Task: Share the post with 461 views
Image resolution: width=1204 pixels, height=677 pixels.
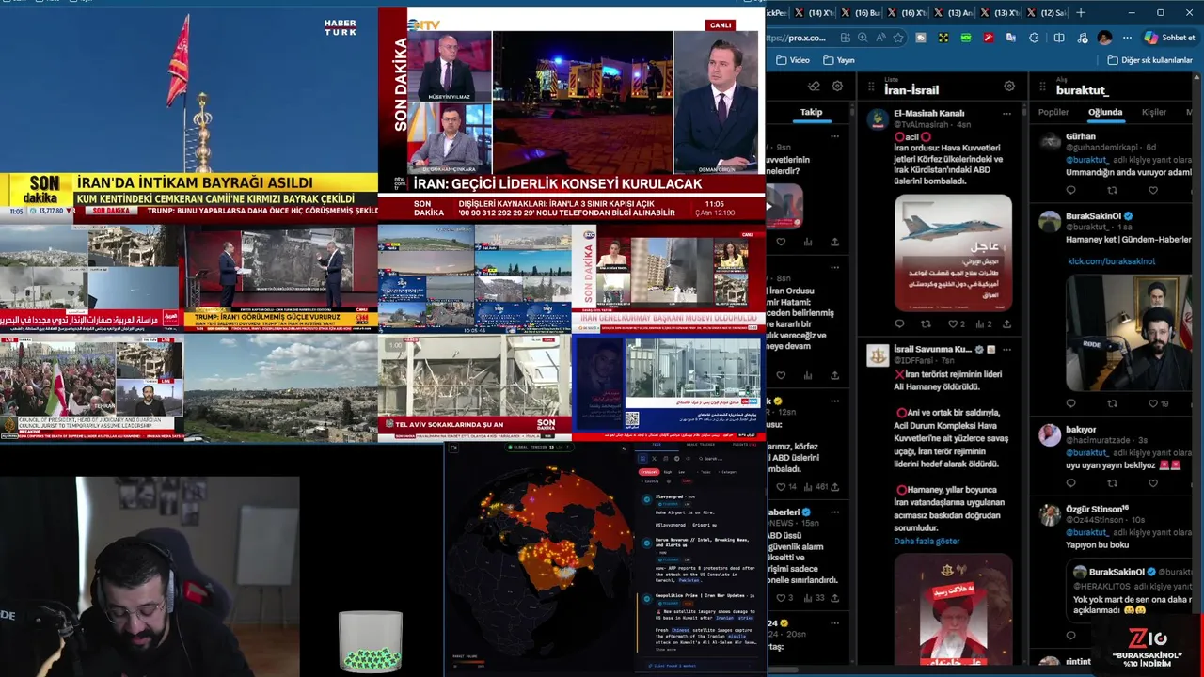Action: [835, 487]
